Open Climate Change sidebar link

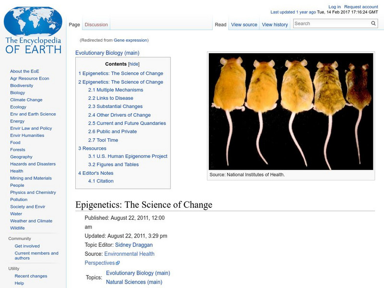pyautogui.click(x=26, y=100)
